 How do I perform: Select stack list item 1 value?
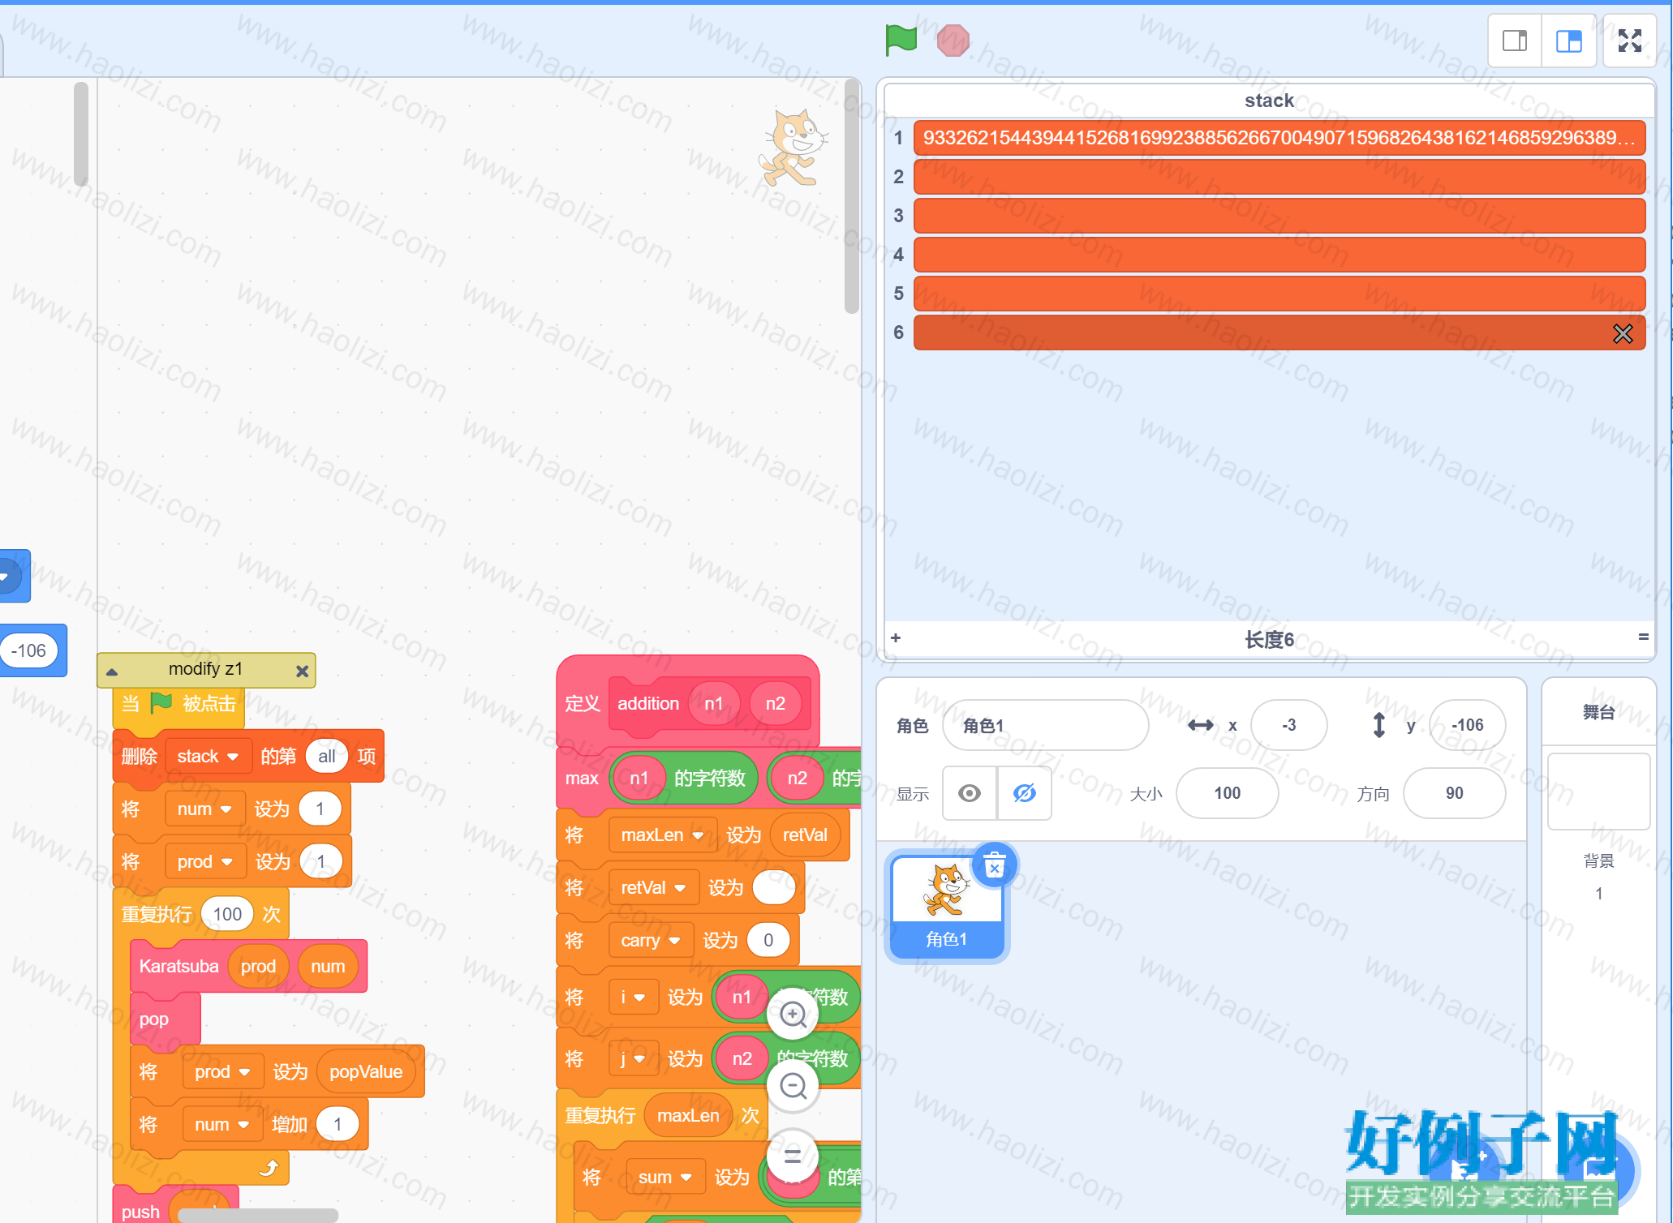click(1279, 138)
